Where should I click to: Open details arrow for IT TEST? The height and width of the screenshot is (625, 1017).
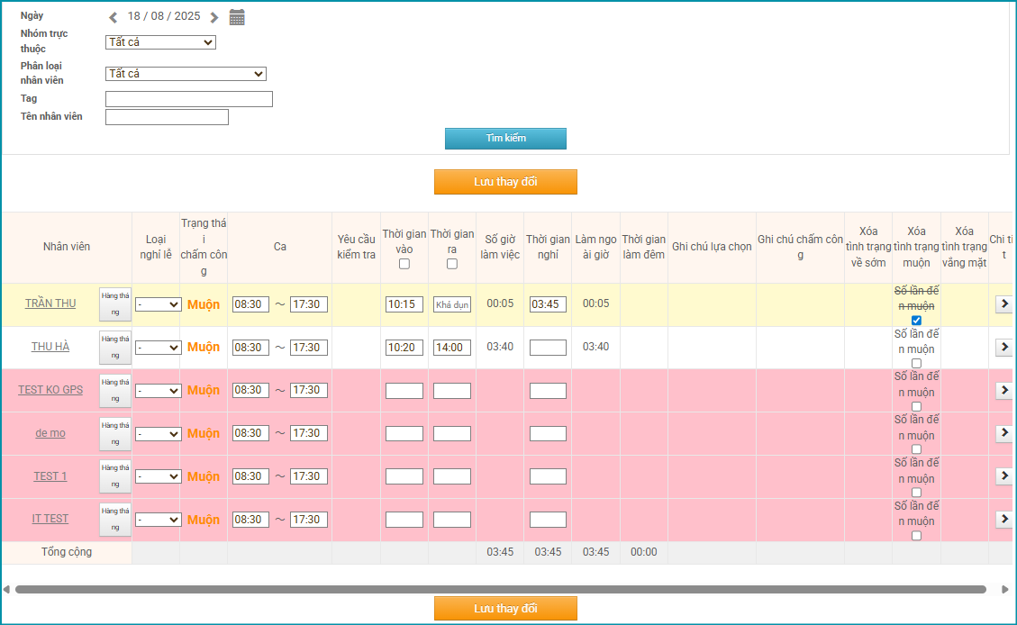tap(1003, 520)
